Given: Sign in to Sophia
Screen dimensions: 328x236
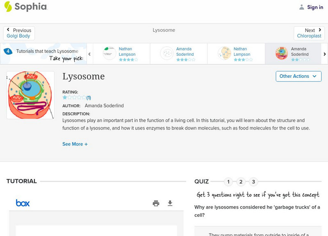Looking at the screenshot, I should [x=314, y=7].
